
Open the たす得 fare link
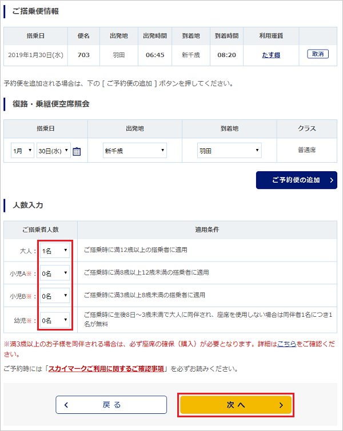coord(270,55)
